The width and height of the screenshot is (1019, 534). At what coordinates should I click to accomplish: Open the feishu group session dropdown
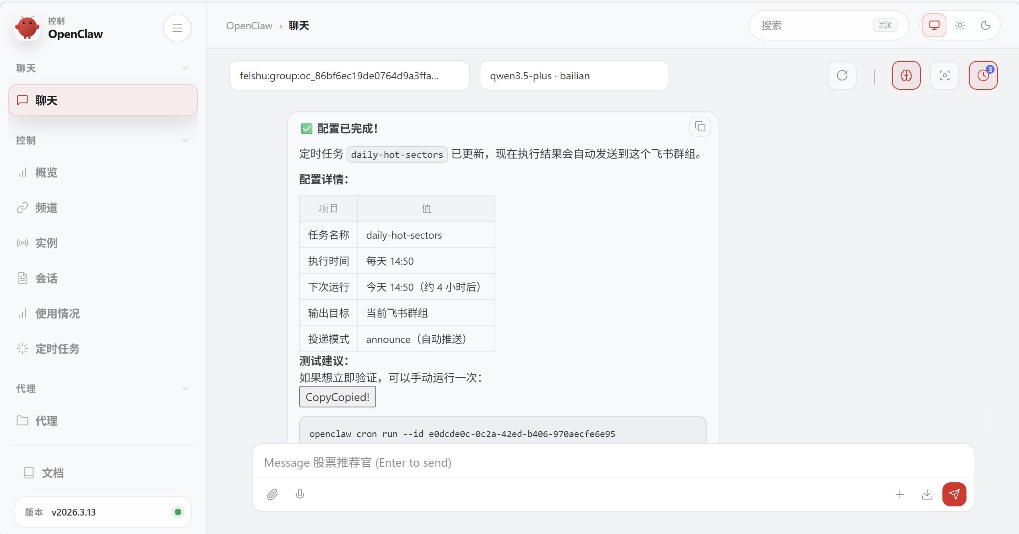(x=349, y=76)
